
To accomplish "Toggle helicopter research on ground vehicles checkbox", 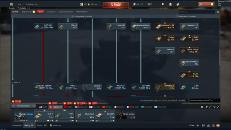I will pyautogui.click(x=187, y=100).
